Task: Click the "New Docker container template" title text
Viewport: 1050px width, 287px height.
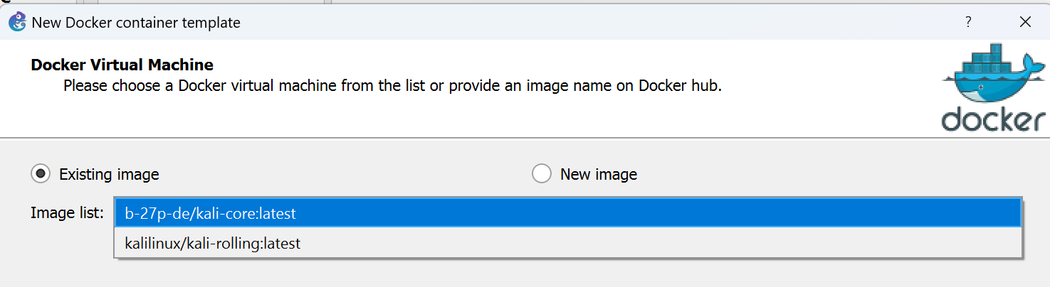Action: [x=136, y=23]
